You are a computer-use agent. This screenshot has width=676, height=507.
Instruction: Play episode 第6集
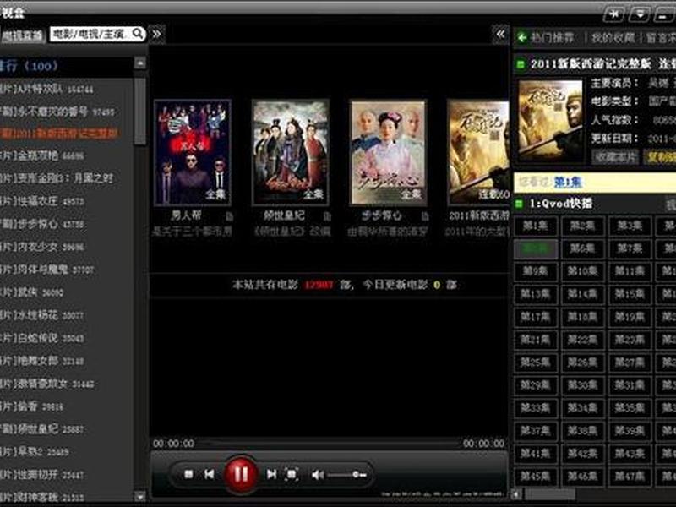click(582, 248)
